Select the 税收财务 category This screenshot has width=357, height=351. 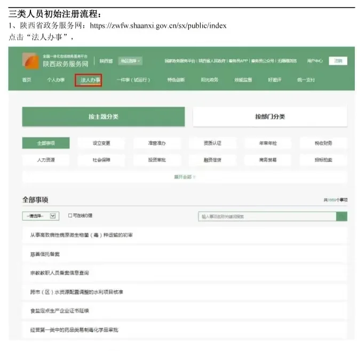click(x=323, y=143)
